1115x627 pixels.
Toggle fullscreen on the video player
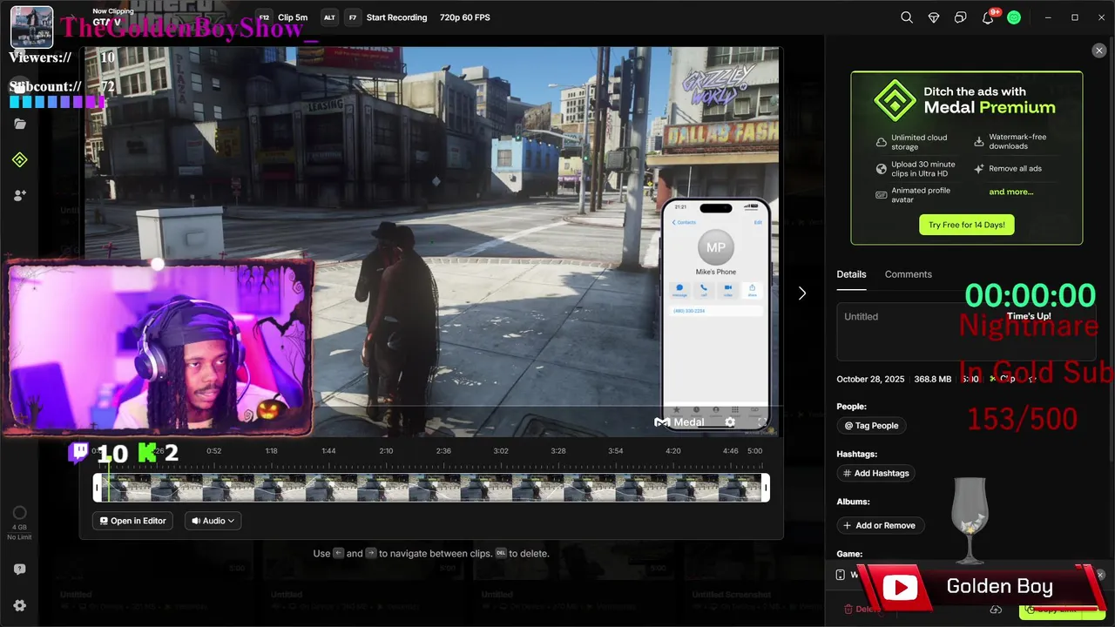(761, 422)
